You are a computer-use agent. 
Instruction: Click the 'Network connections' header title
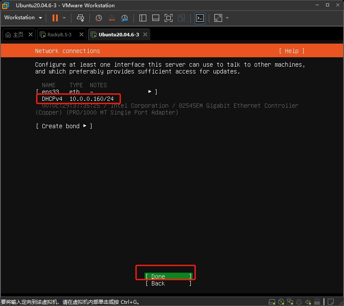(x=67, y=51)
